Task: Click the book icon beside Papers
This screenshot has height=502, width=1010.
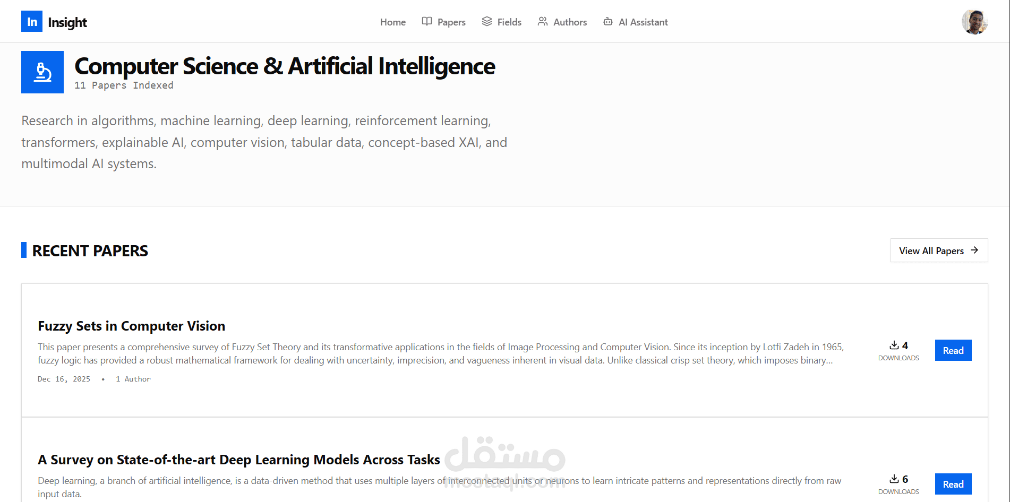Action: click(427, 21)
